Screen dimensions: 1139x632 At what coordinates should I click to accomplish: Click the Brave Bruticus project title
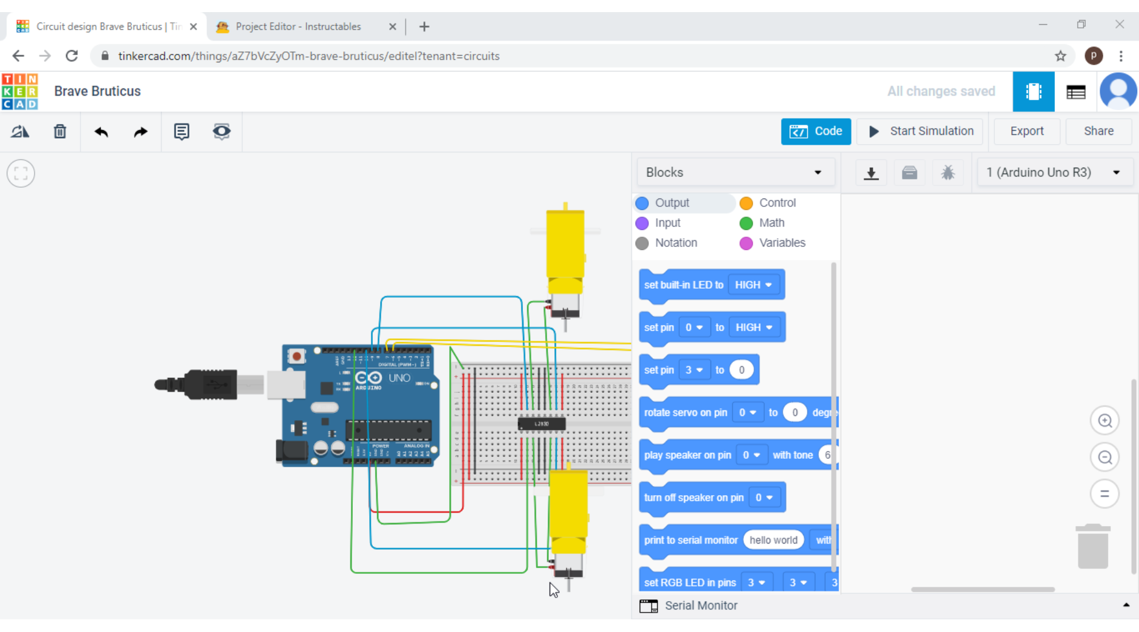[97, 91]
